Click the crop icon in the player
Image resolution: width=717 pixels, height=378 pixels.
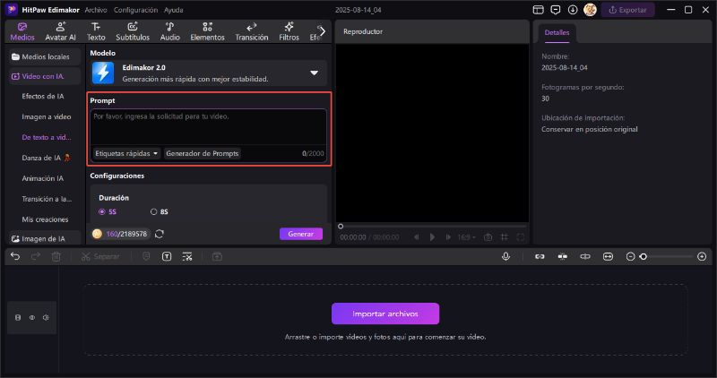click(505, 237)
